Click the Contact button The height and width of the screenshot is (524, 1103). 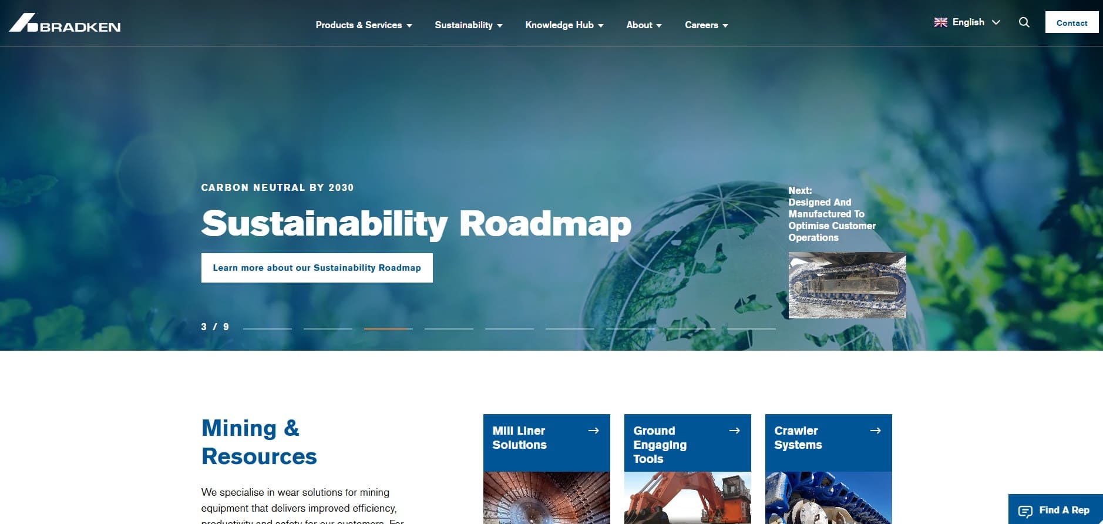(x=1072, y=22)
